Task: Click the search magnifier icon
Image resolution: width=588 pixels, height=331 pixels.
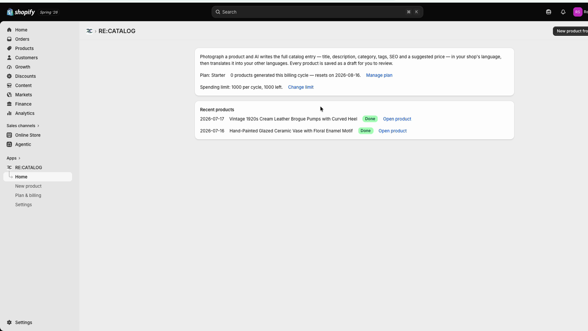Action: (x=218, y=12)
